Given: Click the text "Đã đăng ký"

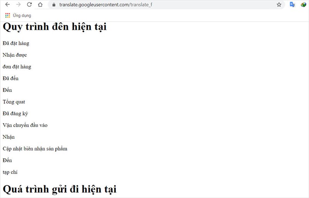Looking at the screenshot, I should pyautogui.click(x=15, y=113).
